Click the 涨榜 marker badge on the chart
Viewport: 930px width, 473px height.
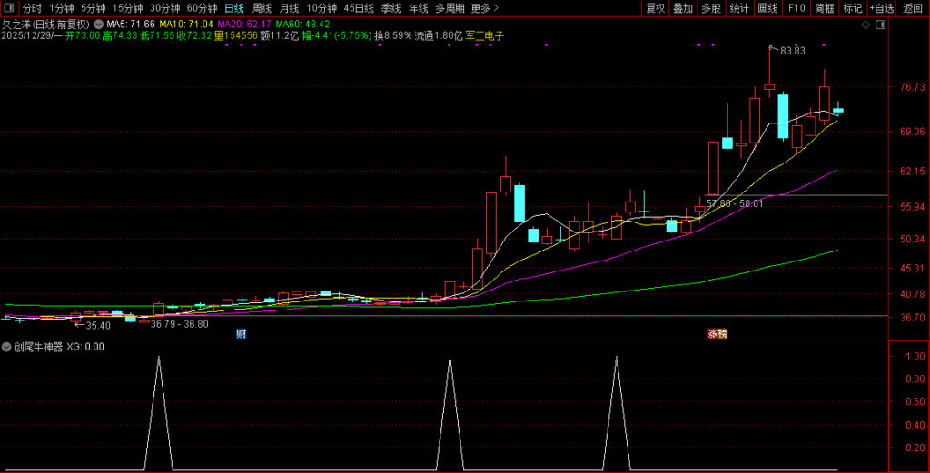[717, 333]
